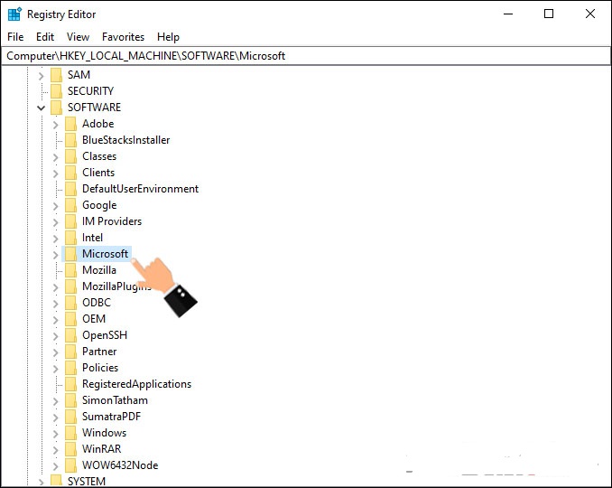Click the Intel folder icon

[70, 238]
